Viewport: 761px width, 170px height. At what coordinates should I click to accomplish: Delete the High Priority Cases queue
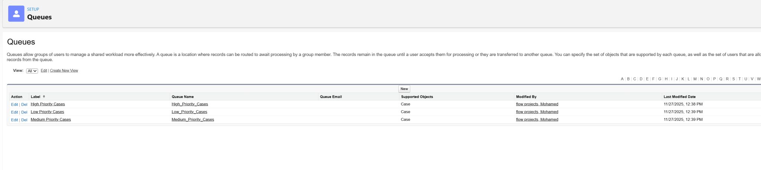(x=24, y=104)
